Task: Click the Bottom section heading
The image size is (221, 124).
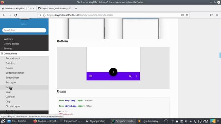Action: 63,41
